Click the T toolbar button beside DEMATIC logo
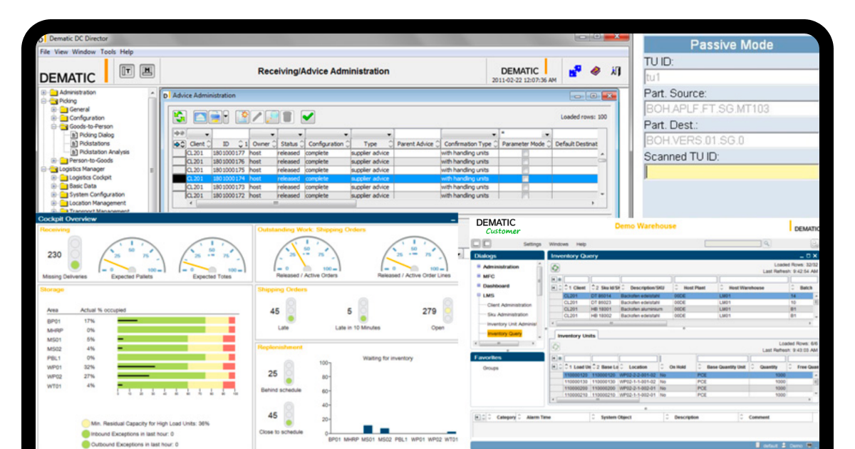Screen dimensions: 855x449 128,71
